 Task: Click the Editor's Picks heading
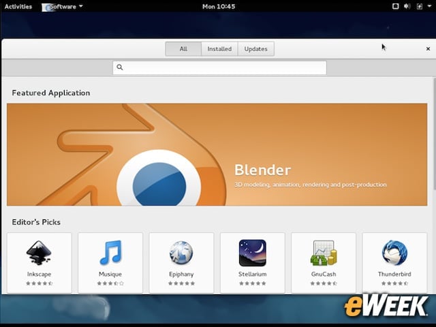coord(36,222)
